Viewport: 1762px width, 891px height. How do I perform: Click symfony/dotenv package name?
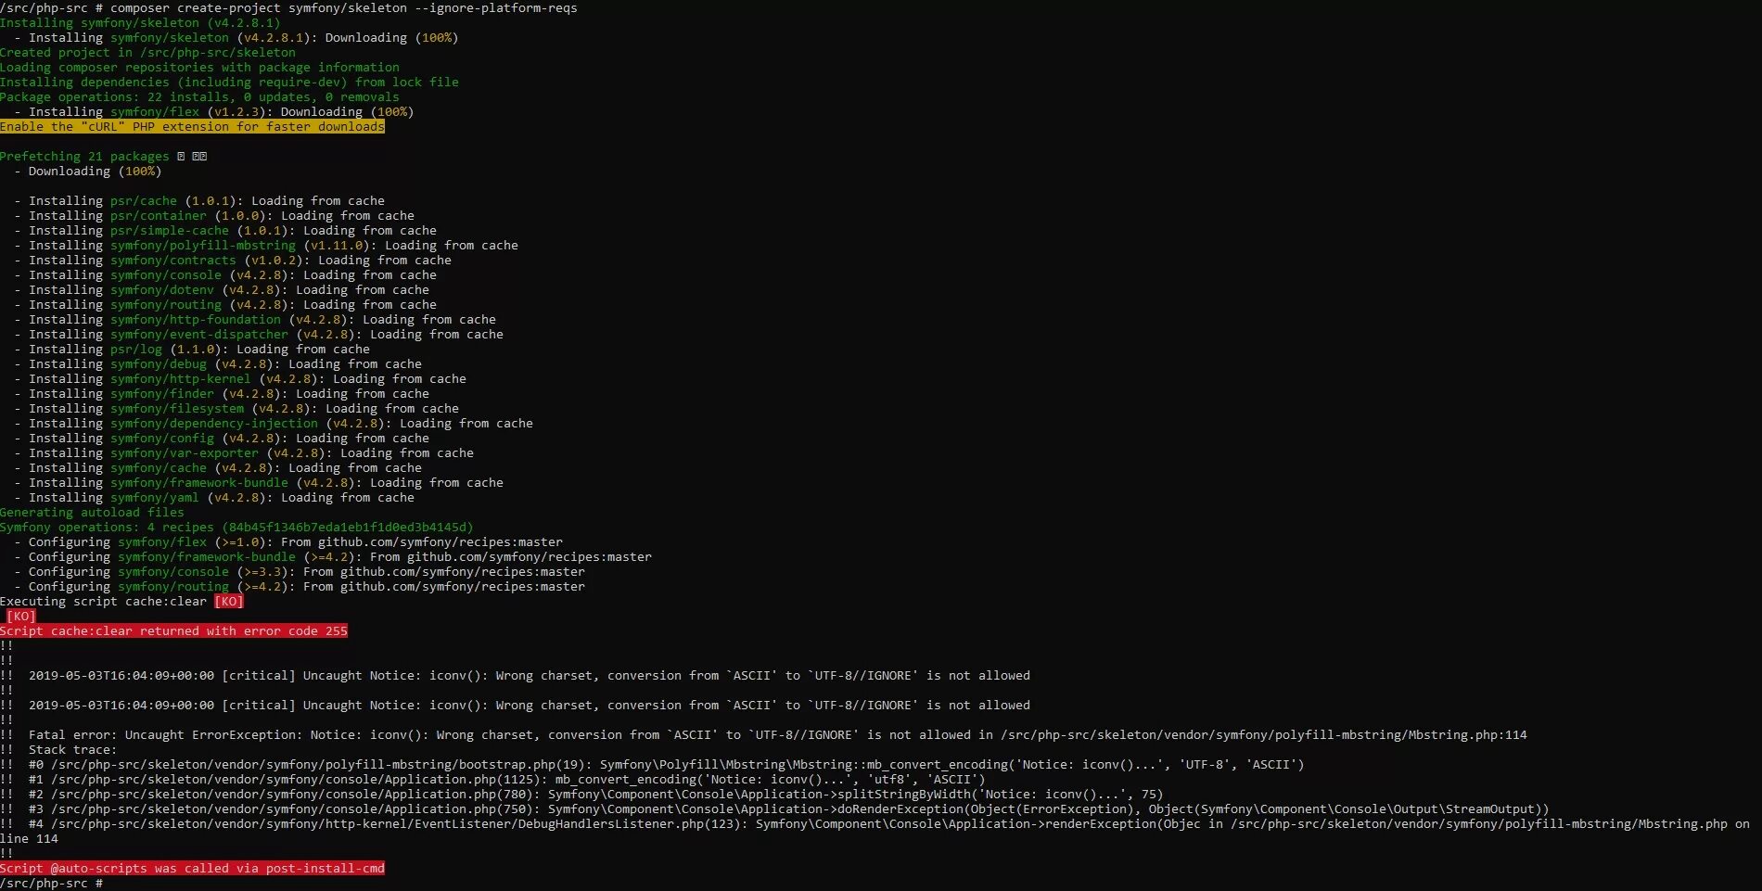pos(162,289)
